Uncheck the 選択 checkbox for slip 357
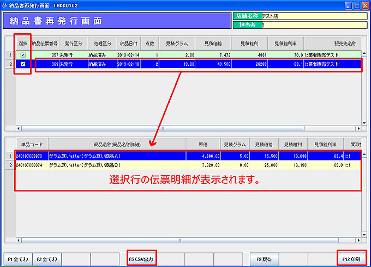Viewport: 371px width, 267px height. (23, 55)
